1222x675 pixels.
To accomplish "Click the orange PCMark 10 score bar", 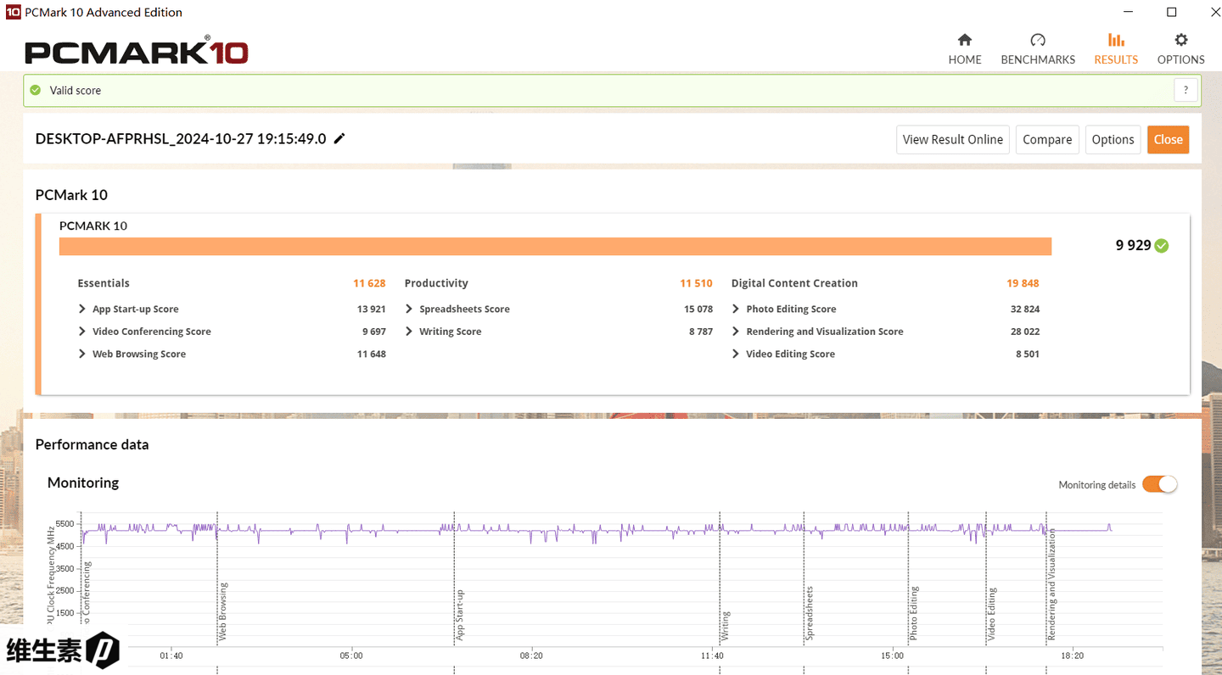I will [x=555, y=246].
